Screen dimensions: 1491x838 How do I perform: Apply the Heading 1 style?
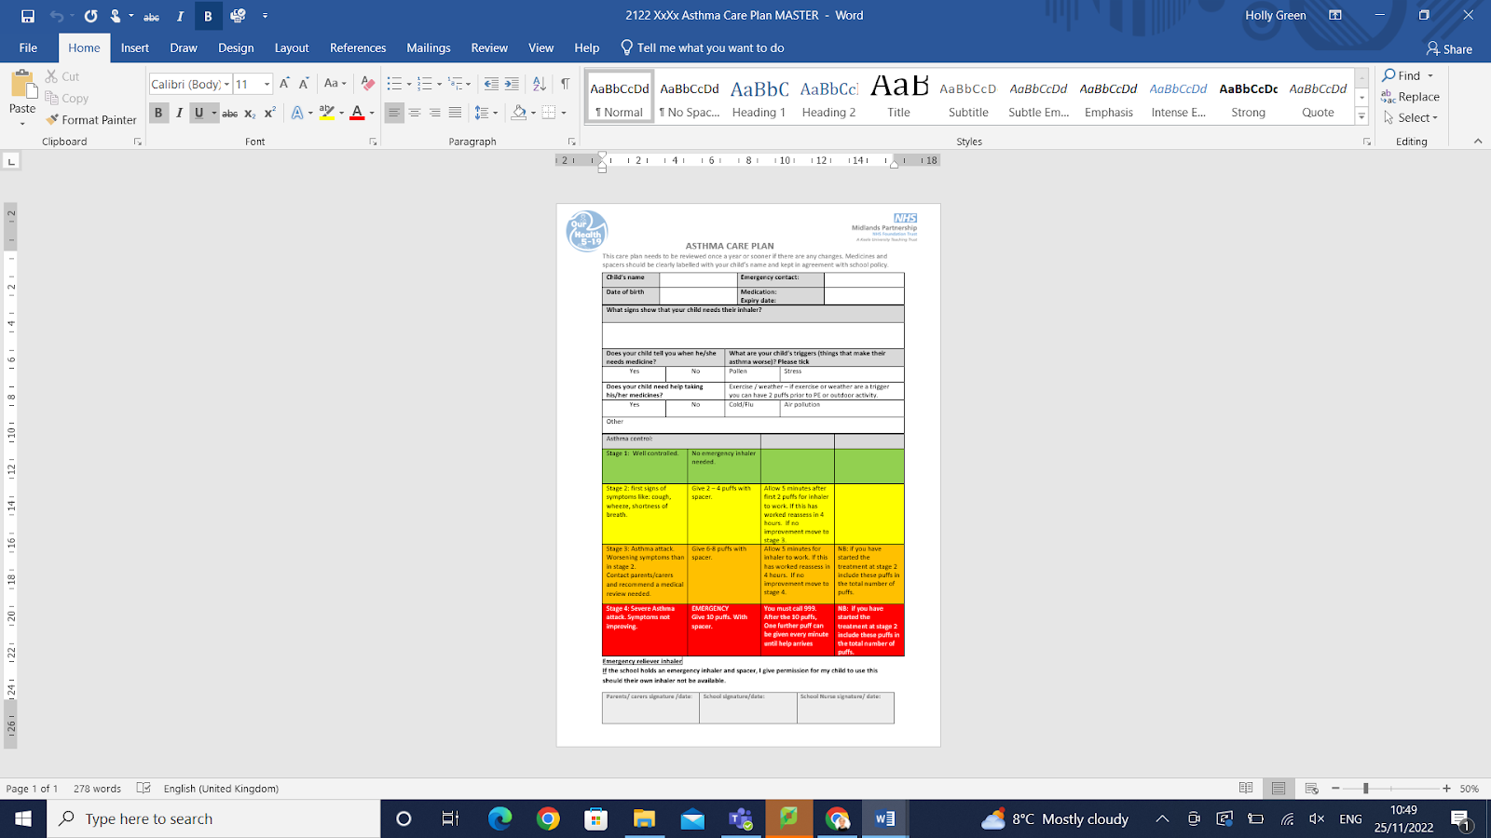(759, 99)
